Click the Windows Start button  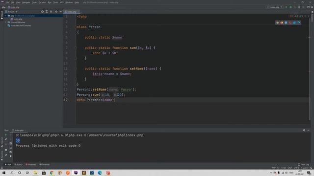[4, 173]
